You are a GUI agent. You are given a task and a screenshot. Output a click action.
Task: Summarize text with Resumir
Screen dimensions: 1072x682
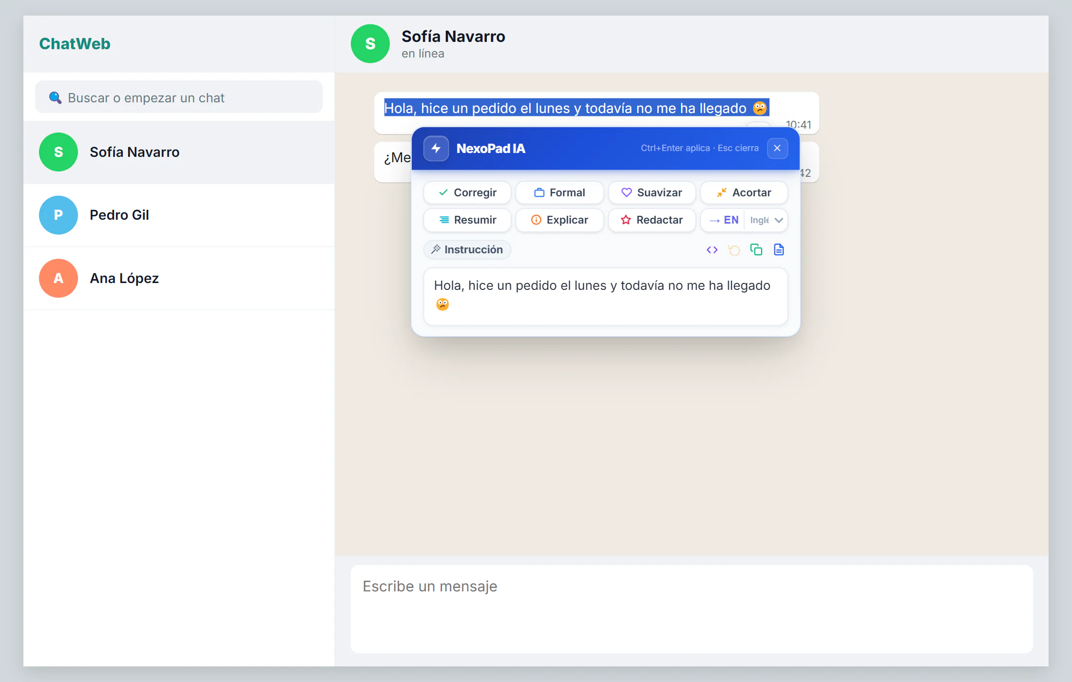467,220
